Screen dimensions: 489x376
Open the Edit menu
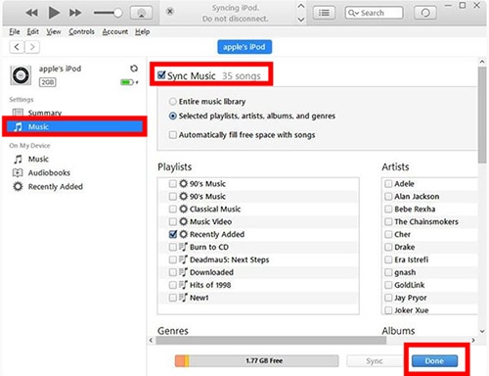(x=32, y=31)
